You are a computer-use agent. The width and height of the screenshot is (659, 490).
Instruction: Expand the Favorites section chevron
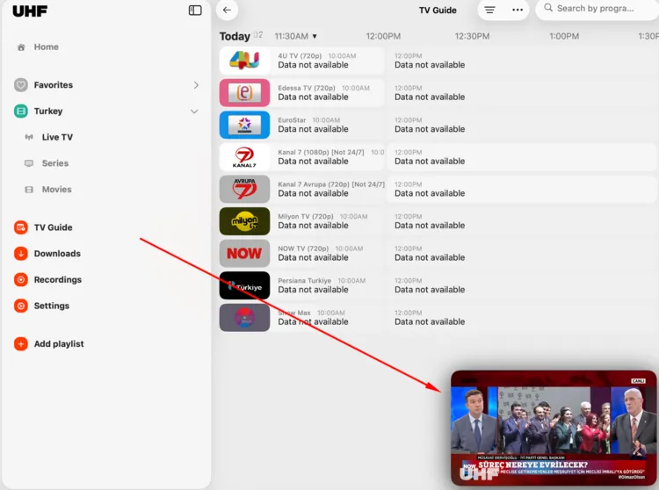pyautogui.click(x=196, y=85)
